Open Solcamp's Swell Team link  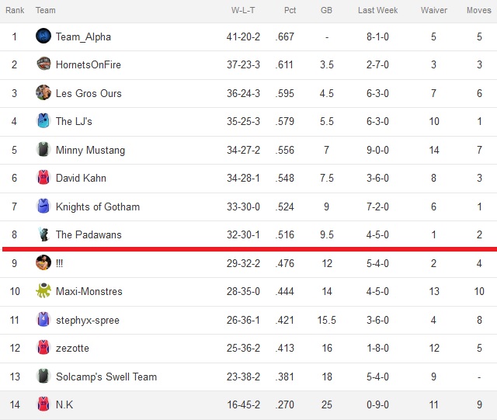(x=106, y=377)
